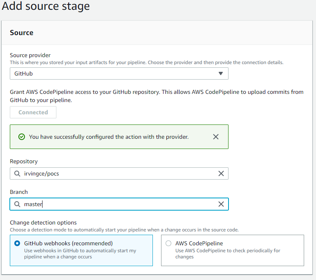Click the search icon in the Repository field
The height and width of the screenshot is (280, 316).
[x=17, y=173]
